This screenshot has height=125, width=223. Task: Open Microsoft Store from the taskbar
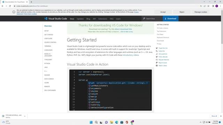[122, 122]
